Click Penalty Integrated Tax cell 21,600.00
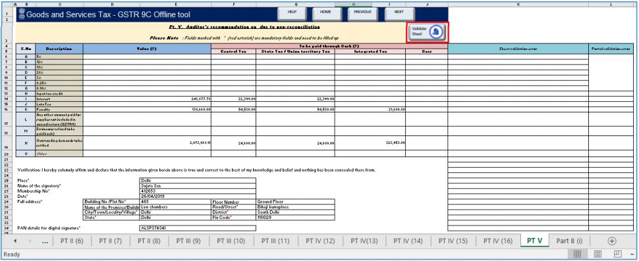 point(370,109)
